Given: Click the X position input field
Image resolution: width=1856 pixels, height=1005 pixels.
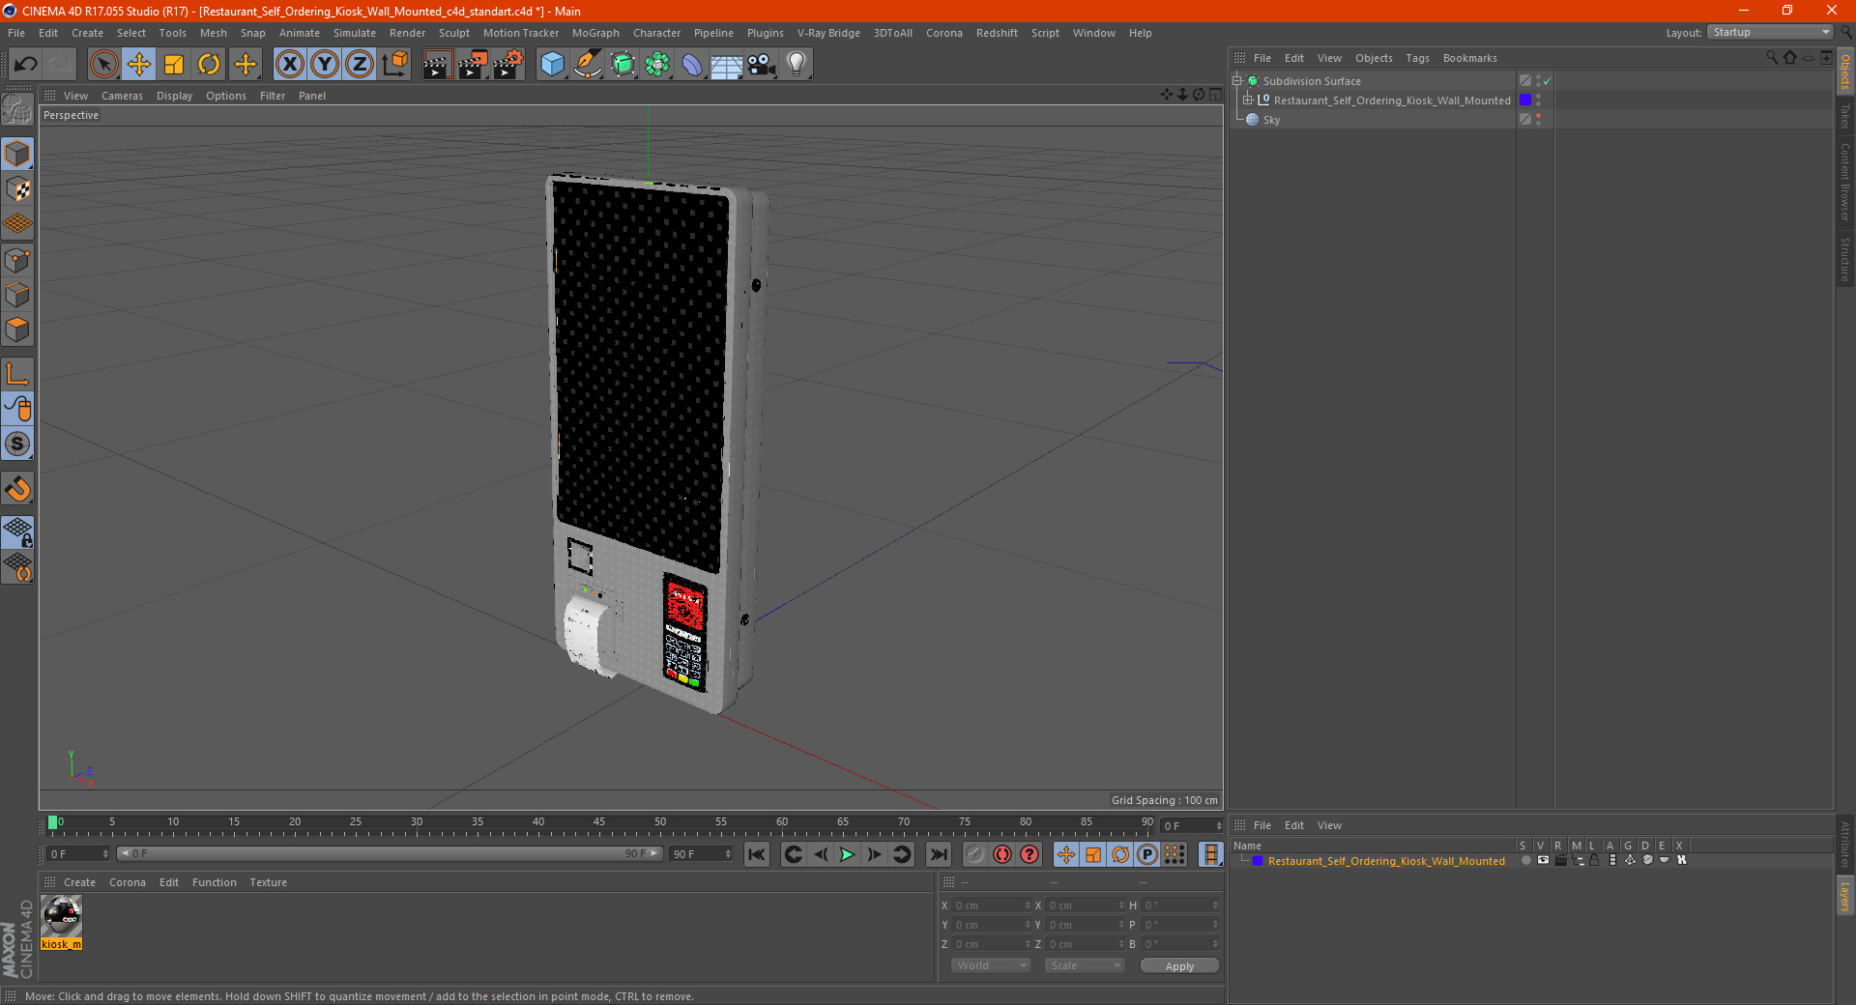Looking at the screenshot, I should [x=992, y=905].
